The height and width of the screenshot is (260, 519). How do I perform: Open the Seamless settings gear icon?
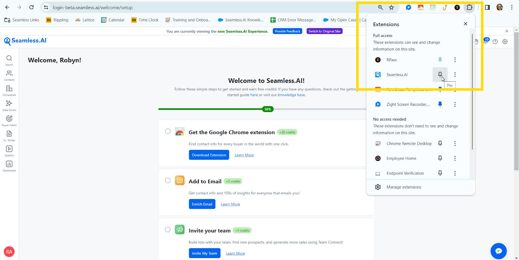(x=505, y=41)
